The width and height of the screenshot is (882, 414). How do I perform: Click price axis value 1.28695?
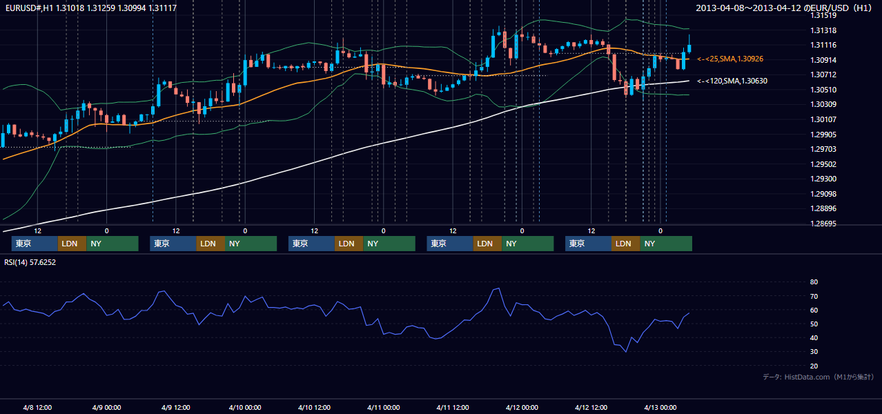click(x=823, y=224)
